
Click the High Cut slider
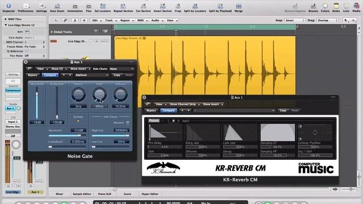click(x=111, y=135)
